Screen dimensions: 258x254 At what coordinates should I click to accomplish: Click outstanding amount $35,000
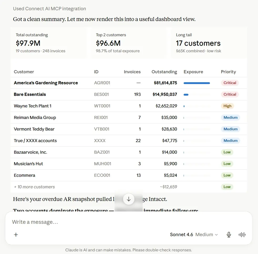[x=169, y=117]
